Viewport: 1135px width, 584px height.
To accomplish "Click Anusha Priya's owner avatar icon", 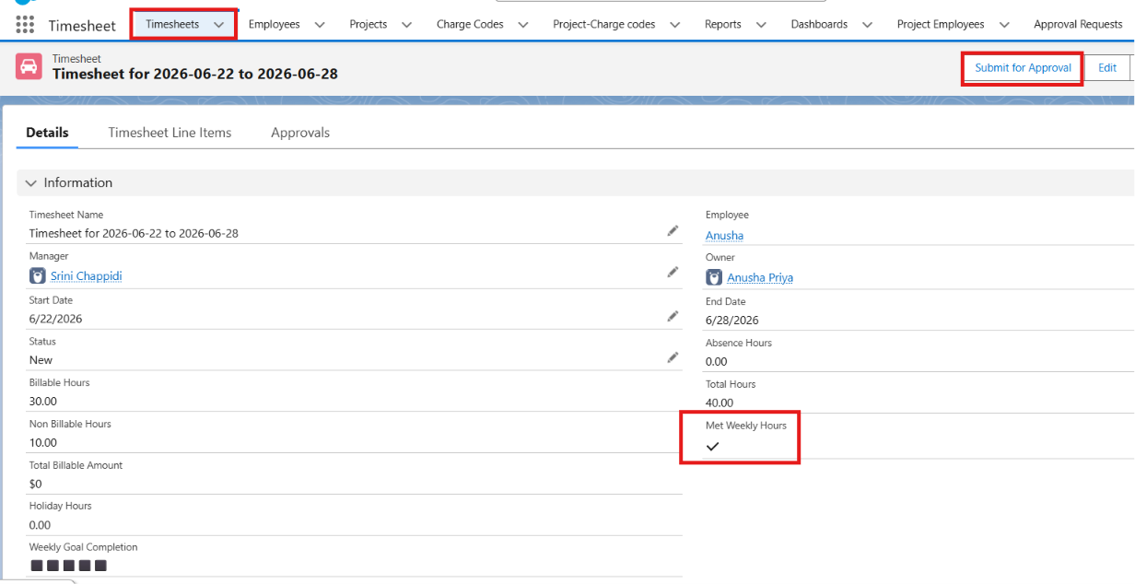I will pos(714,277).
